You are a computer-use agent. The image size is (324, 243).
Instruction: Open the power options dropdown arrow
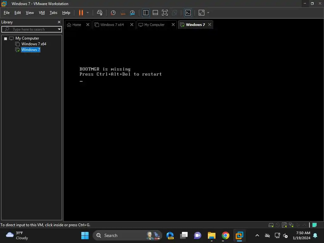tap(88, 13)
